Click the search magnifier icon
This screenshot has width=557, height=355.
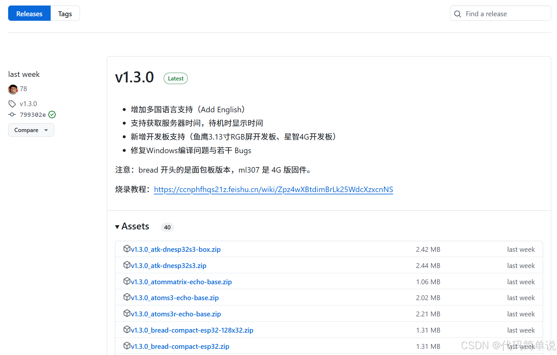458,14
